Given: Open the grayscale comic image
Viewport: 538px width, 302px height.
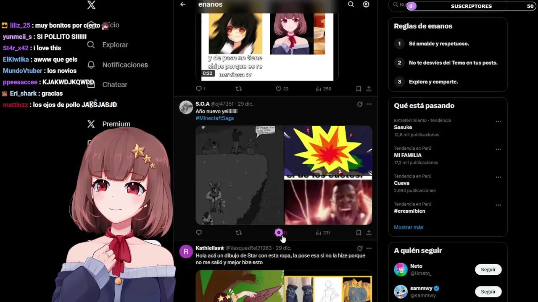Looking at the screenshot, I should (240, 175).
